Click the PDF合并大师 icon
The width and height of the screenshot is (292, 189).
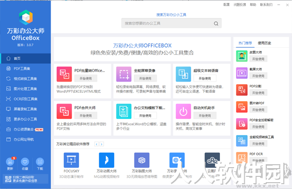pyautogui.click(x=64, y=111)
